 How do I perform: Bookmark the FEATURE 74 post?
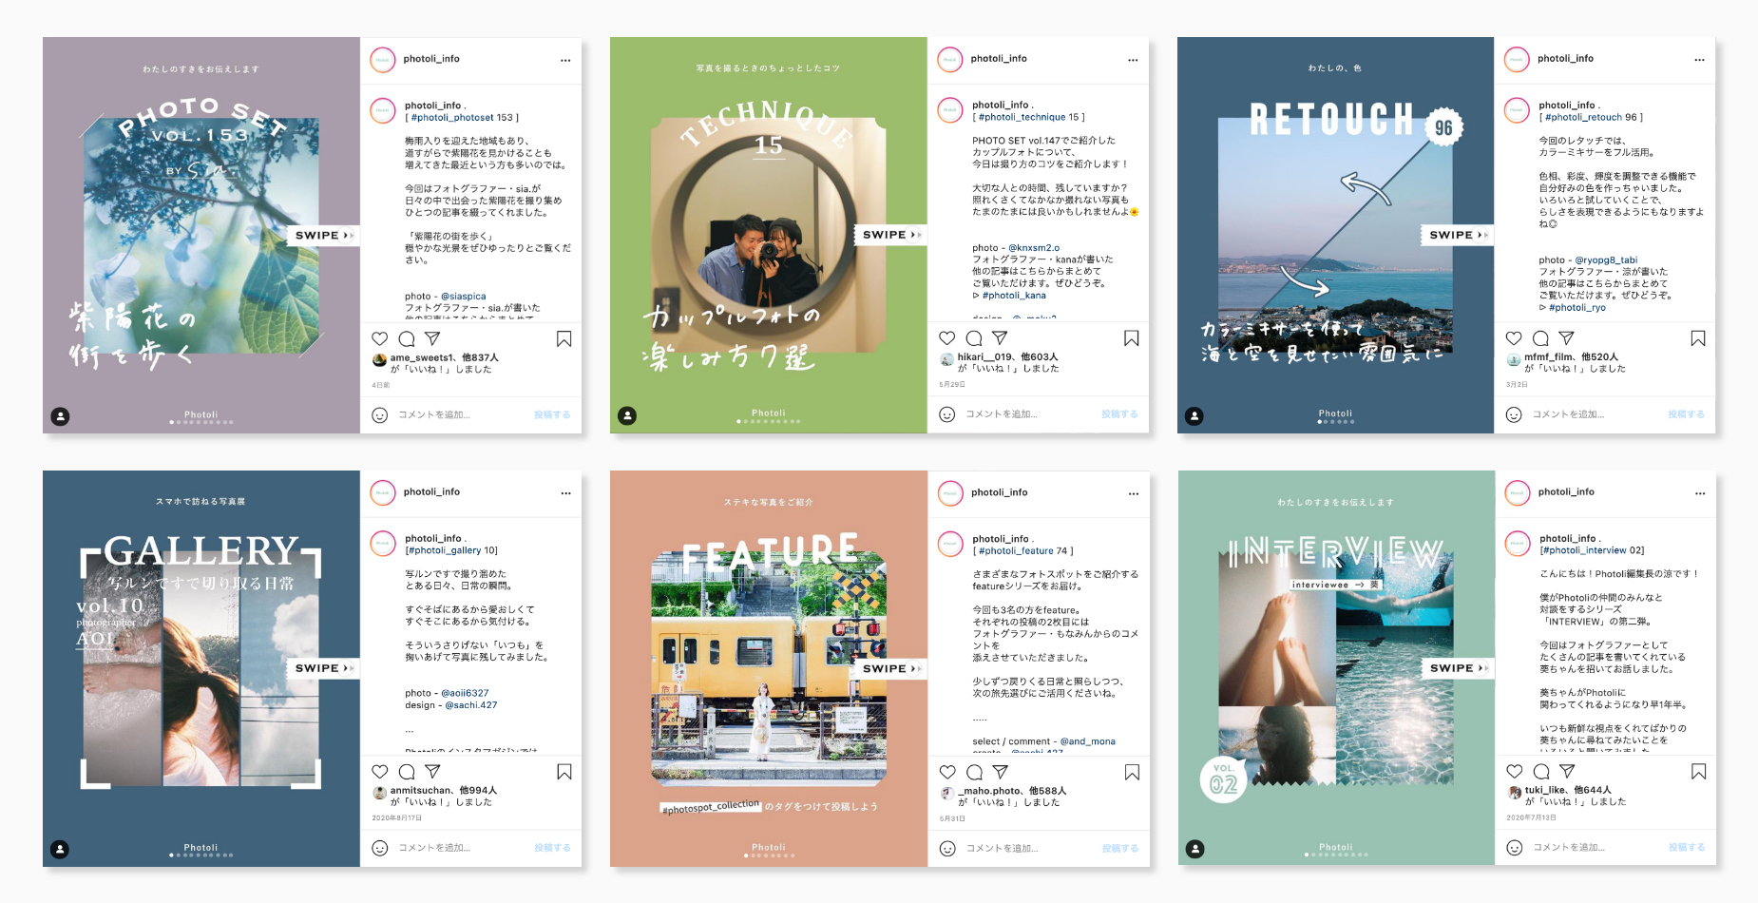pyautogui.click(x=1132, y=773)
